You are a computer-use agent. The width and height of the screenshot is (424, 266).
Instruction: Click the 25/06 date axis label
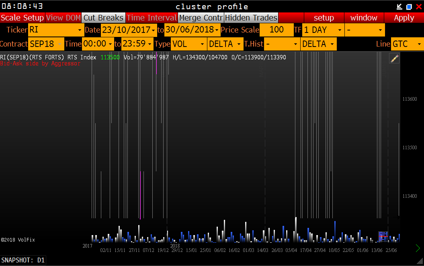(391, 250)
